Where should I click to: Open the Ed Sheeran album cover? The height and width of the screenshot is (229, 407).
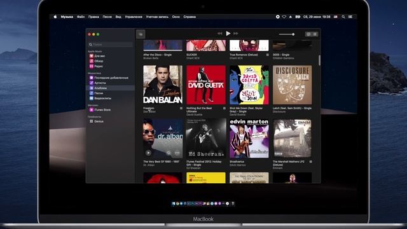pyautogui.click(x=206, y=138)
